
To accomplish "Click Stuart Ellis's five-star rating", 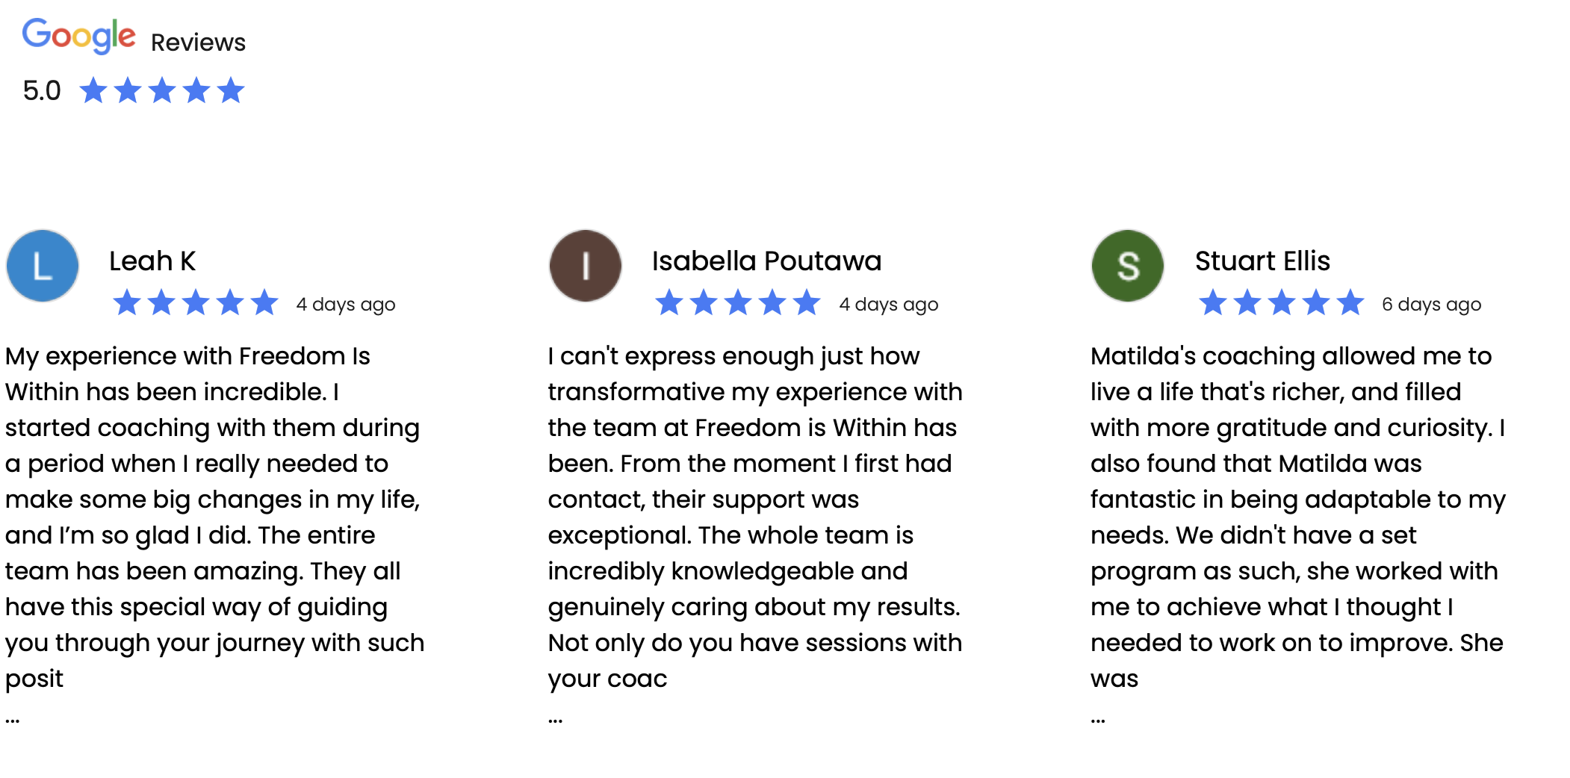I will click(1281, 303).
